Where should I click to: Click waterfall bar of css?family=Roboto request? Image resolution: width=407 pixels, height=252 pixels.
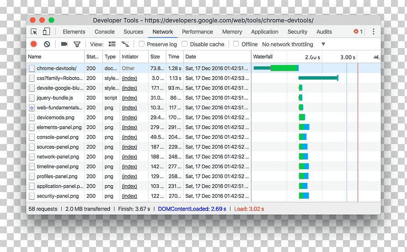tap(318, 78)
